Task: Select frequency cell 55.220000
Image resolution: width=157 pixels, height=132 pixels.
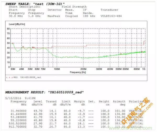Action: 19,120
